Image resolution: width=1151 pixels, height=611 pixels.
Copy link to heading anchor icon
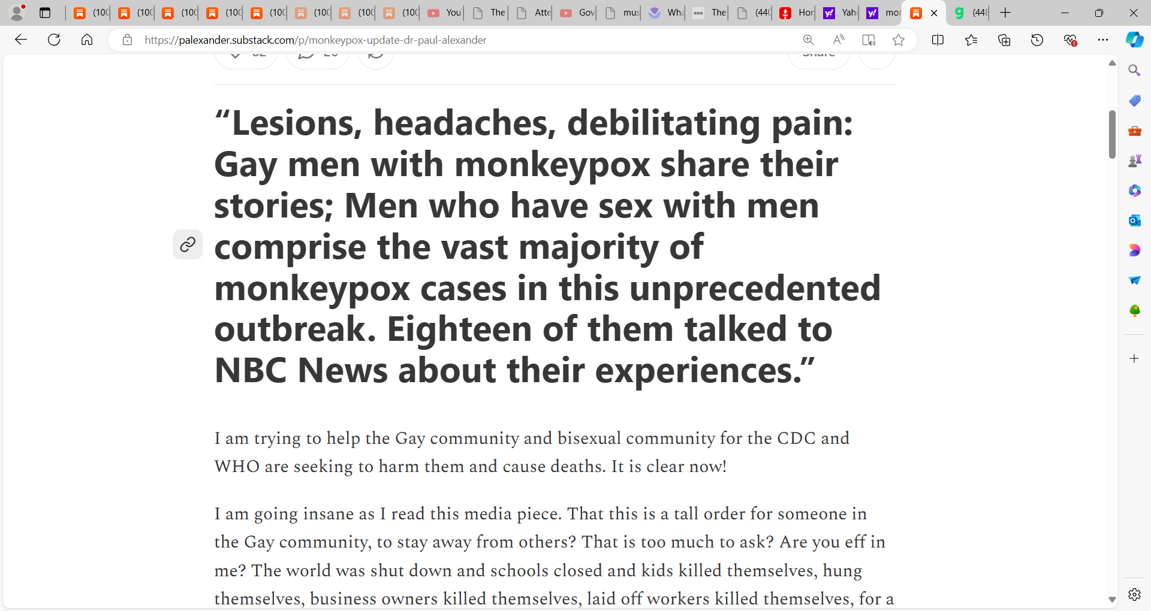[x=188, y=244]
